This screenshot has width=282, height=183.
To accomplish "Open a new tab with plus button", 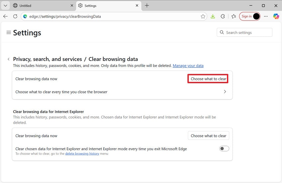I will click(147, 6).
